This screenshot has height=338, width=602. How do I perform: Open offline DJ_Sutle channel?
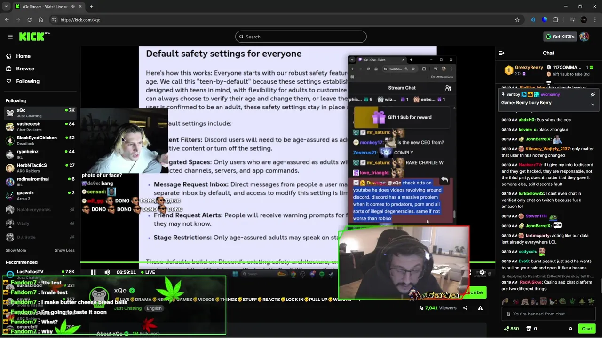point(40,237)
